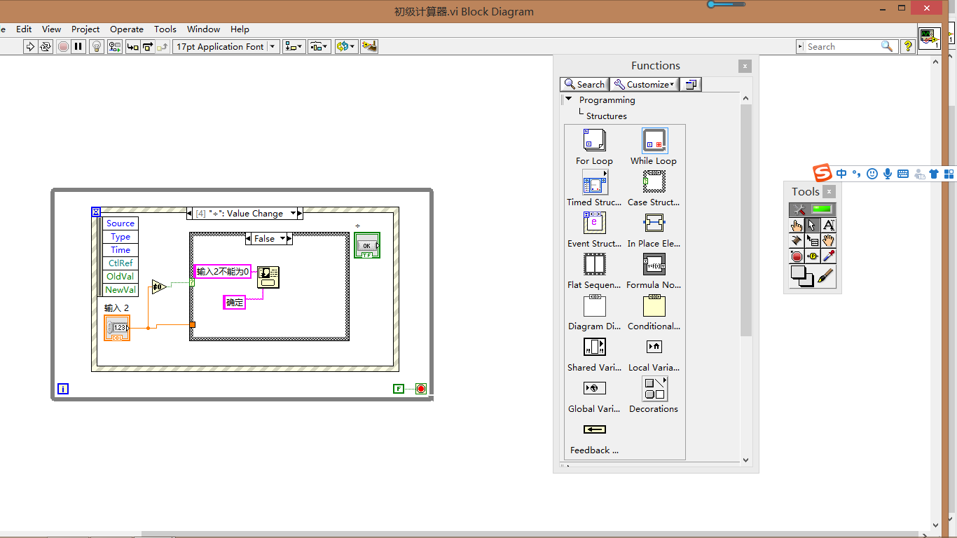Abort execution with the red stop button
Image resolution: width=957 pixels, height=538 pixels.
62,46
